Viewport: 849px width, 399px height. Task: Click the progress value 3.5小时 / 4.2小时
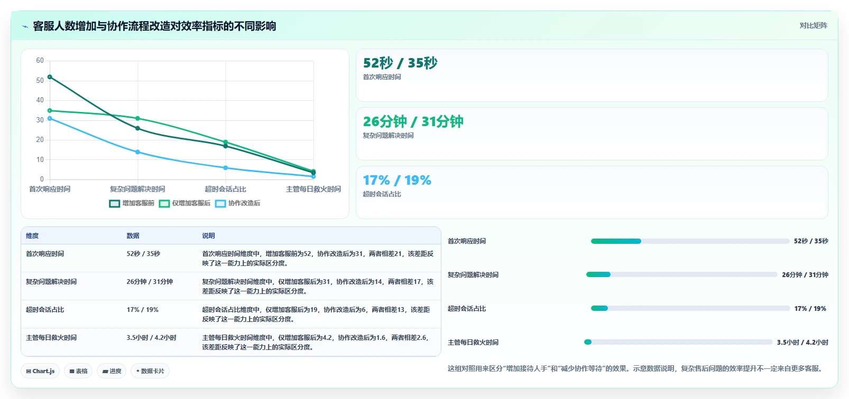point(802,343)
